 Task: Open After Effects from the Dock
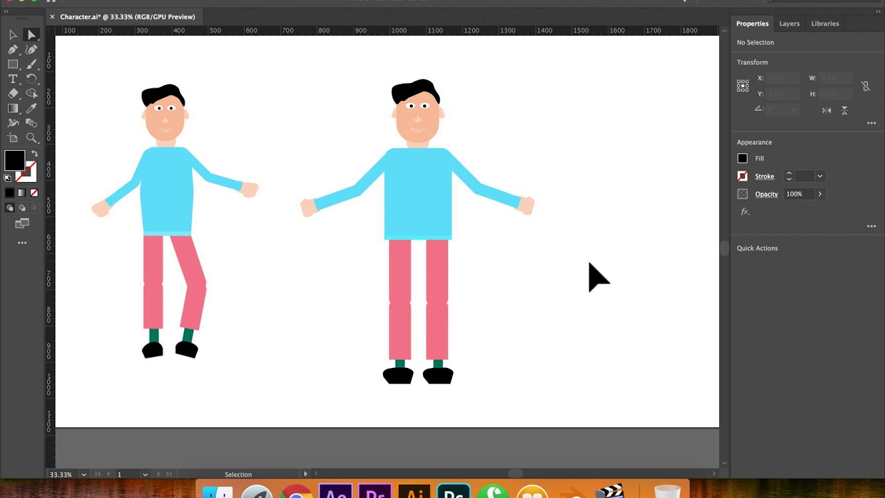click(x=335, y=492)
